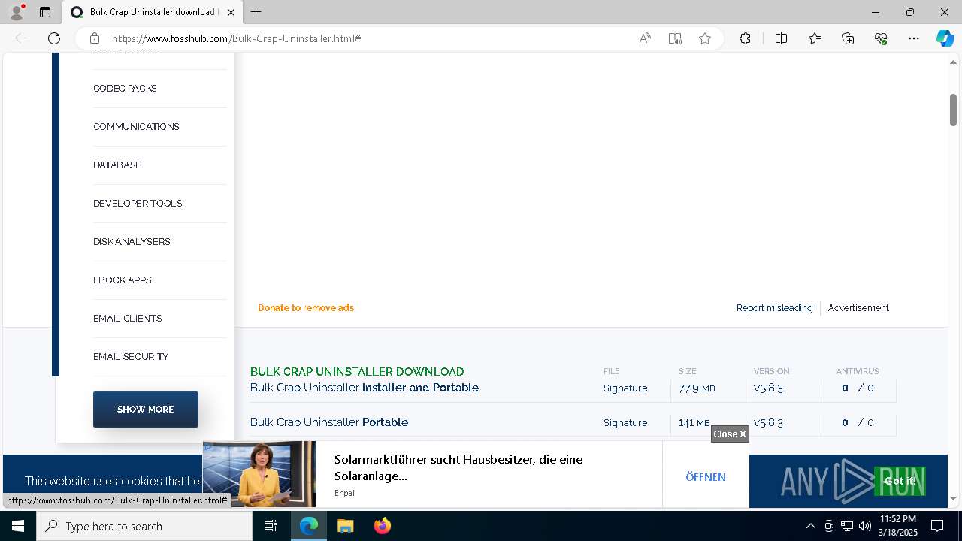Click ÖFFNEN on the solar ad
The image size is (962, 541).
click(706, 477)
